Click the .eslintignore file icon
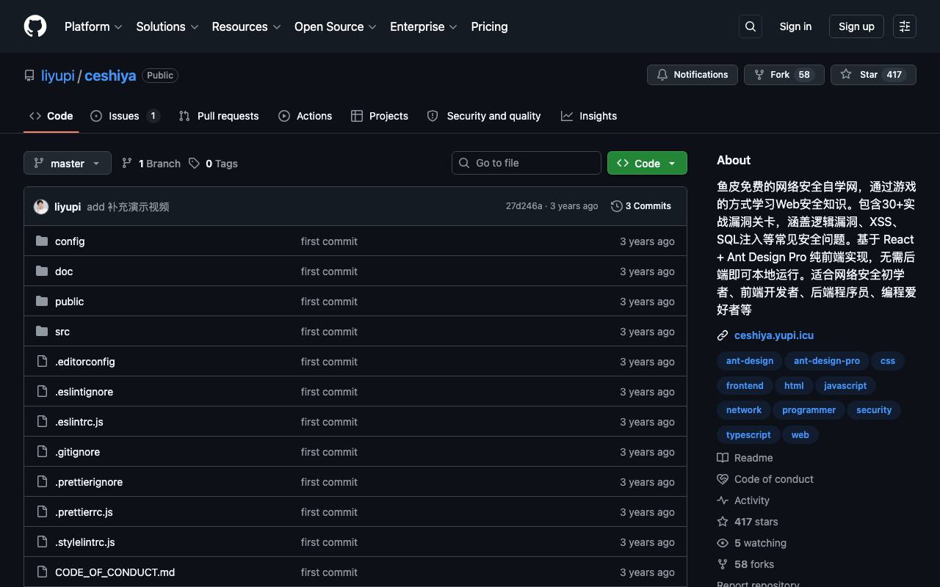 pos(42,391)
